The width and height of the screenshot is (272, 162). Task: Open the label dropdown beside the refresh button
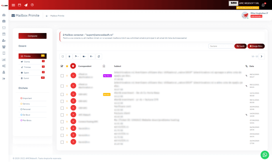tap(91, 56)
